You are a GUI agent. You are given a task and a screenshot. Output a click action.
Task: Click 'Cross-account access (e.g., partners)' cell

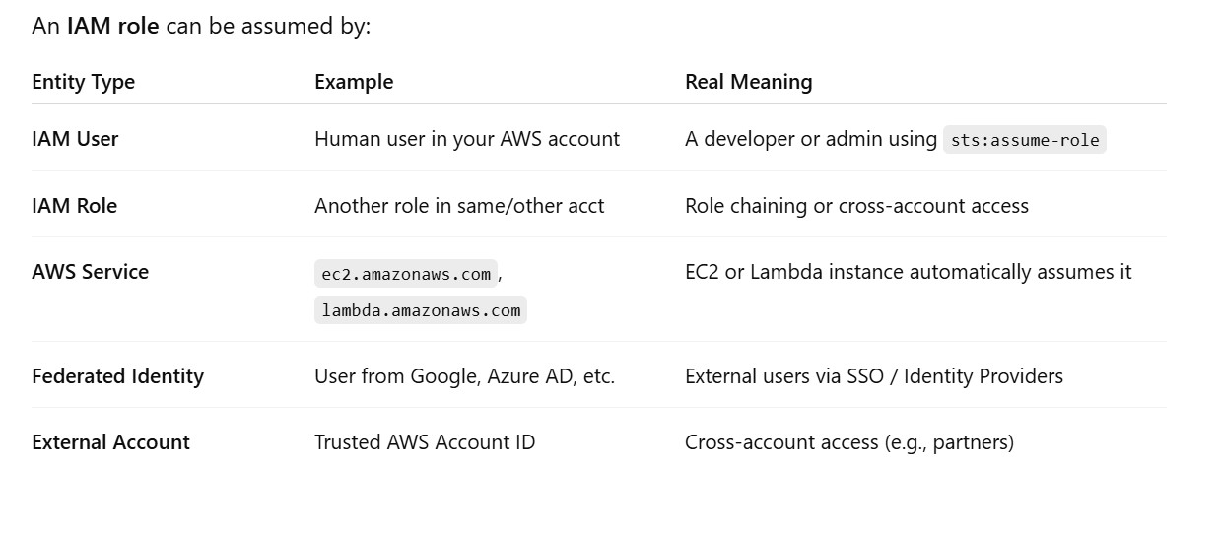click(x=848, y=442)
